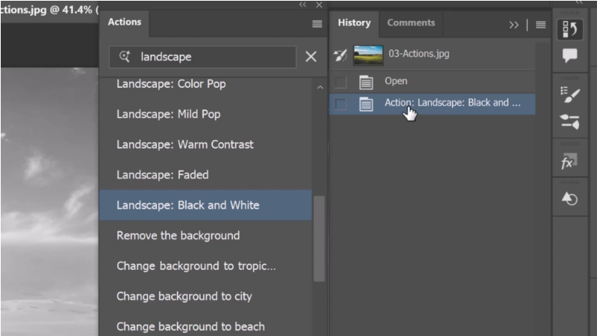The height and width of the screenshot is (336, 597).
Task: Select the History tab
Action: pos(354,22)
